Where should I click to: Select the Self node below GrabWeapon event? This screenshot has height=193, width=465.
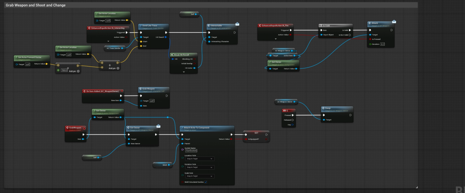[x=92, y=158]
